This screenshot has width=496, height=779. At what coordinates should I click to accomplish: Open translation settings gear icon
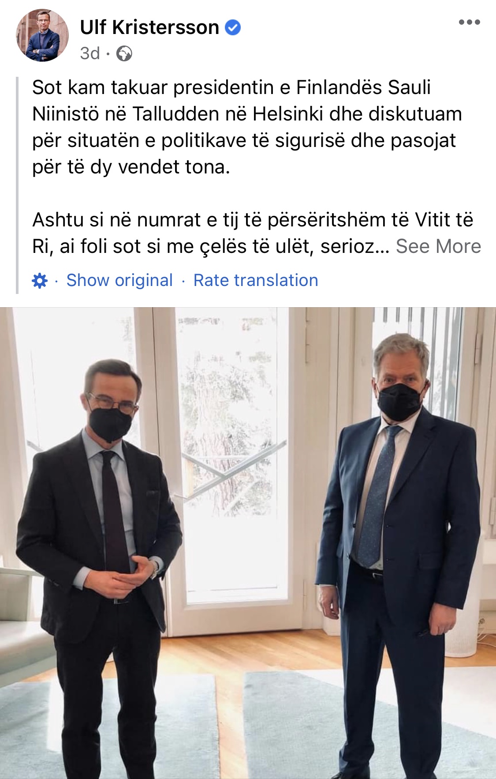click(40, 280)
